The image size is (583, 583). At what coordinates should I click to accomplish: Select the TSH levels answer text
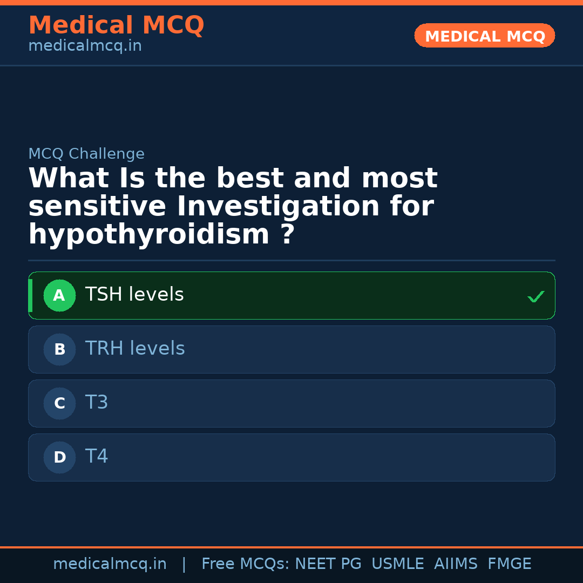[x=134, y=295]
